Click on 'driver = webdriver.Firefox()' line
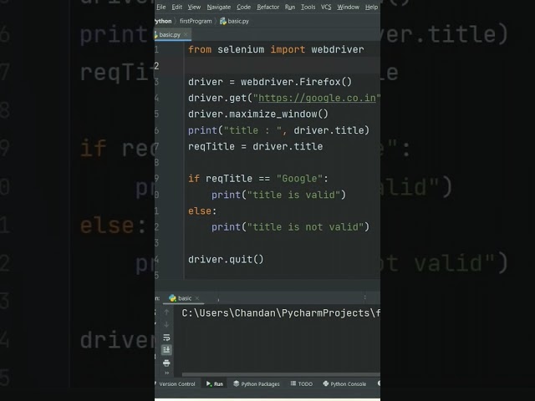This screenshot has height=401, width=535. pos(270,82)
